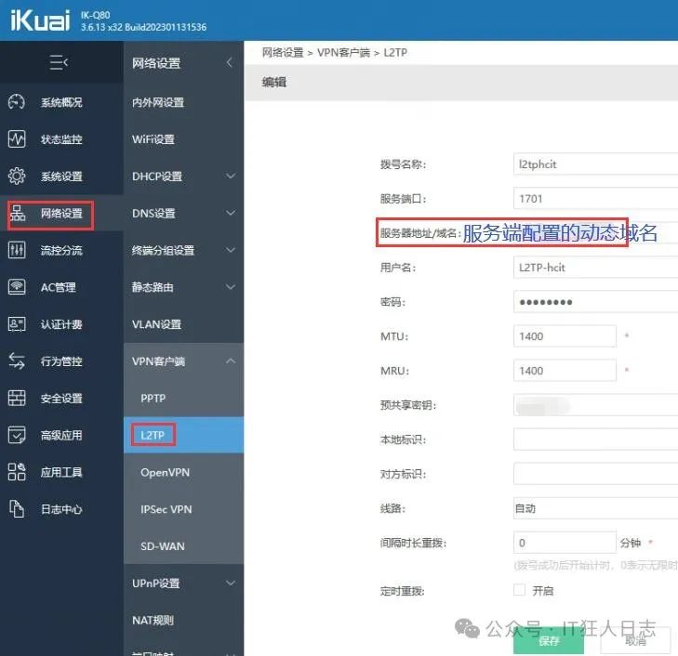
Task: Click the 保存 save button
Action: pos(549,640)
